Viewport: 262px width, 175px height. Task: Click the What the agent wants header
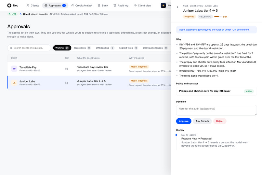point(88,58)
